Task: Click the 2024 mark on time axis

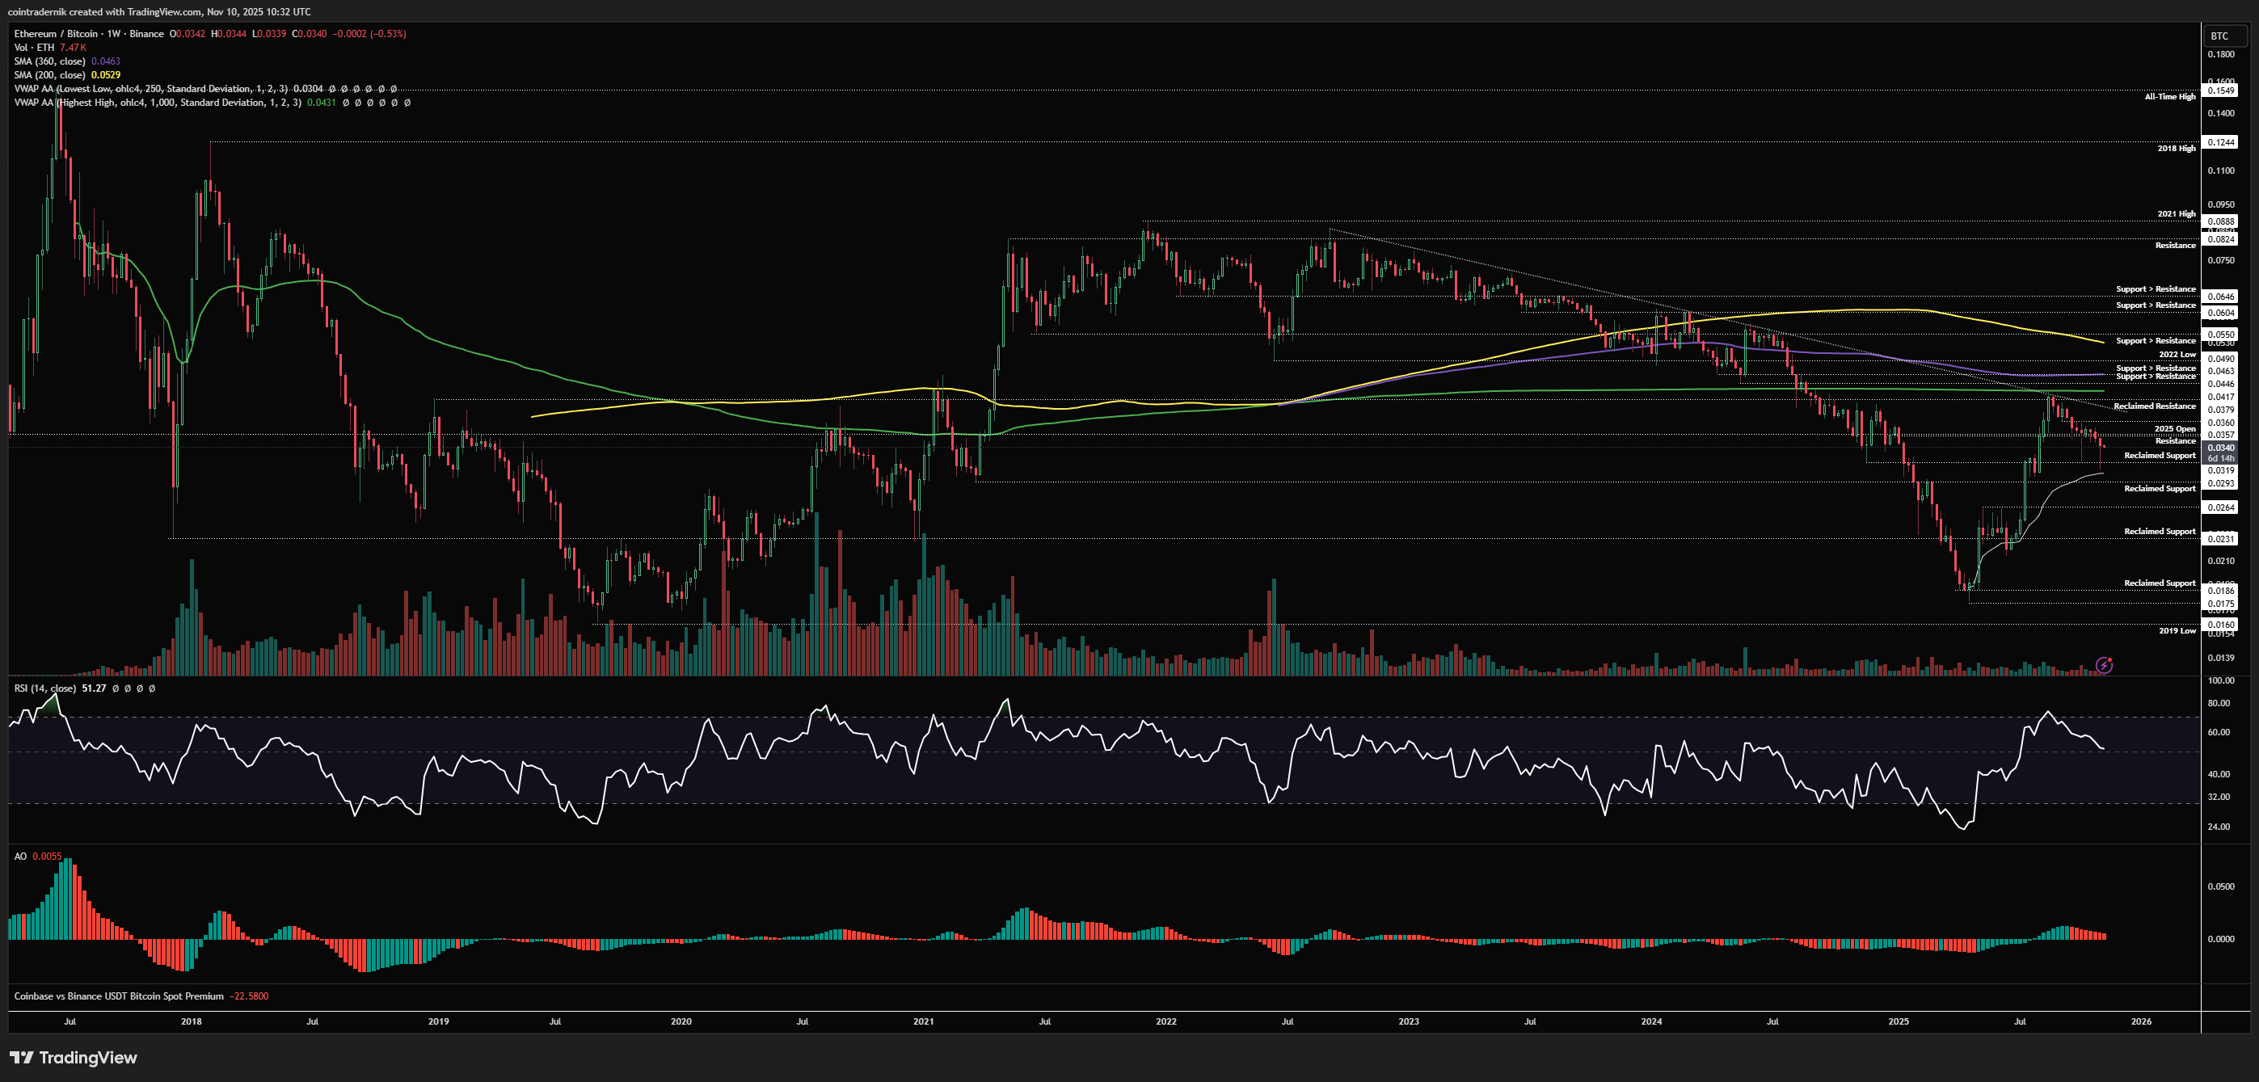Action: click(1651, 1021)
